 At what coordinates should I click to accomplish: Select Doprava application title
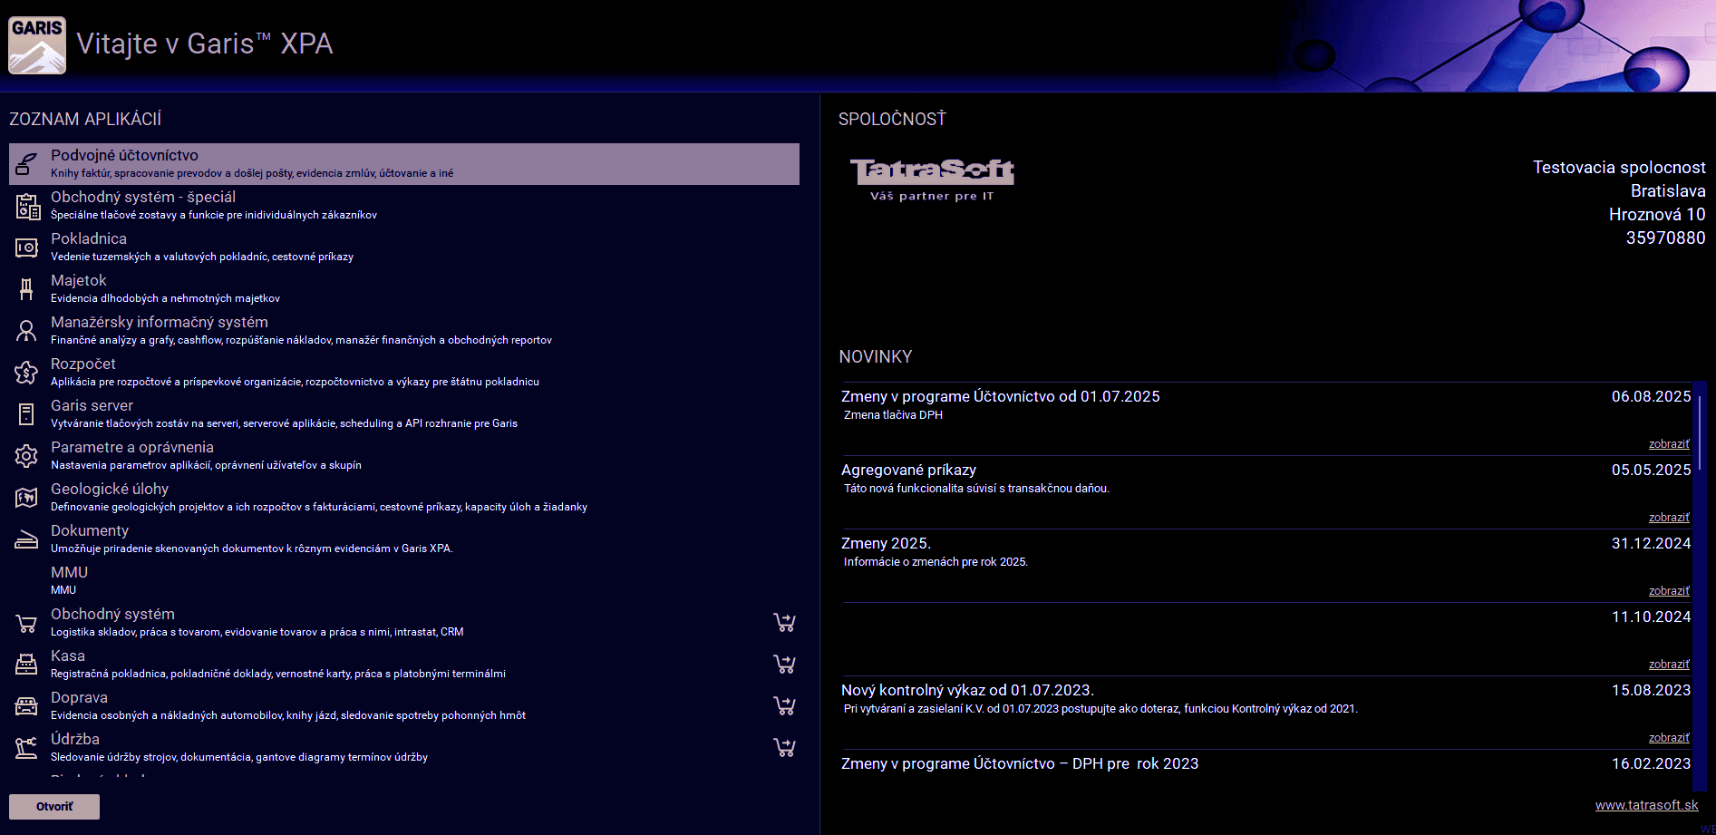(79, 697)
